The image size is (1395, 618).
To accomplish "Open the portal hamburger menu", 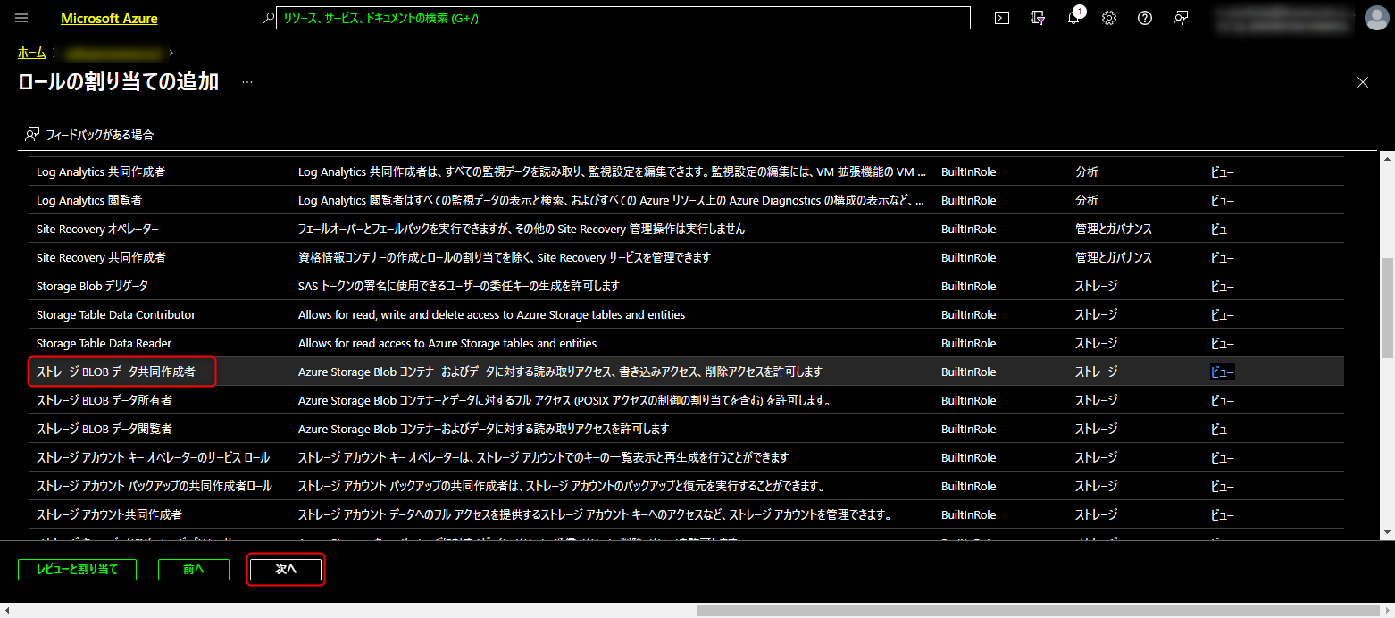I will [21, 18].
